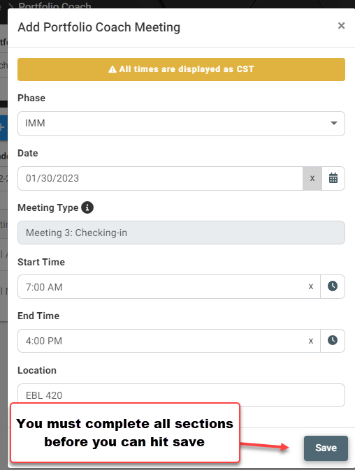
Task: Open the Portfolio Coach breadcrumb link
Action: pyautogui.click(x=55, y=6)
